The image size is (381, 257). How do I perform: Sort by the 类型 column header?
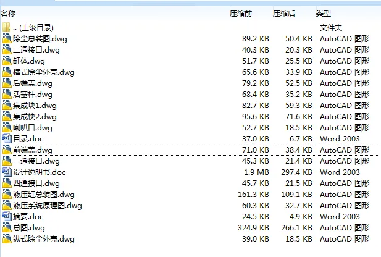(324, 13)
